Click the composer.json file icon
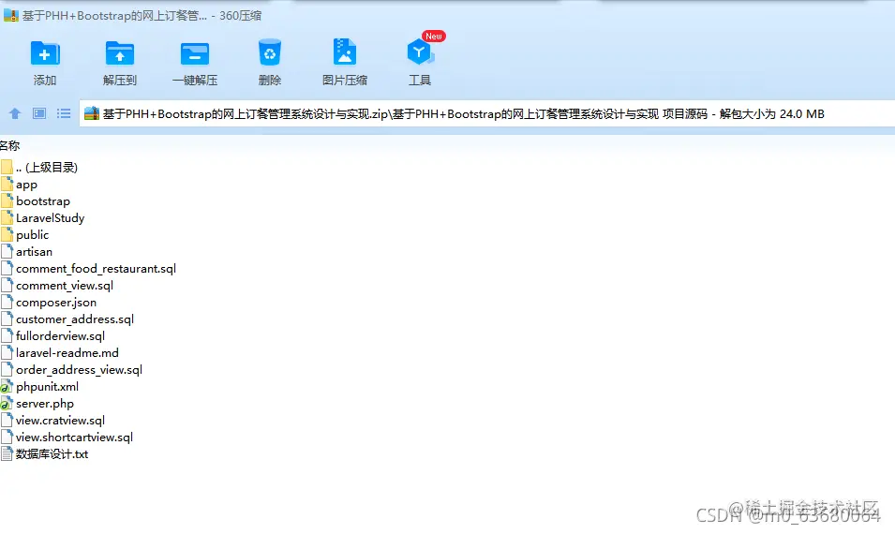Screen dimensions: 895x534 pos(7,302)
